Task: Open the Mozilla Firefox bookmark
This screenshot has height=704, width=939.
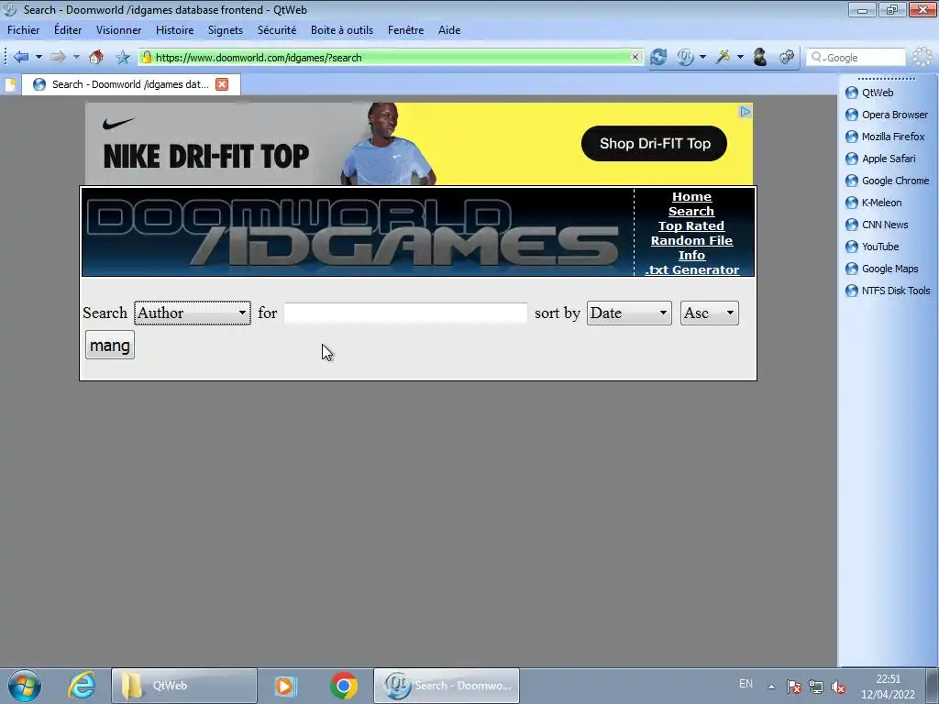Action: click(885, 137)
